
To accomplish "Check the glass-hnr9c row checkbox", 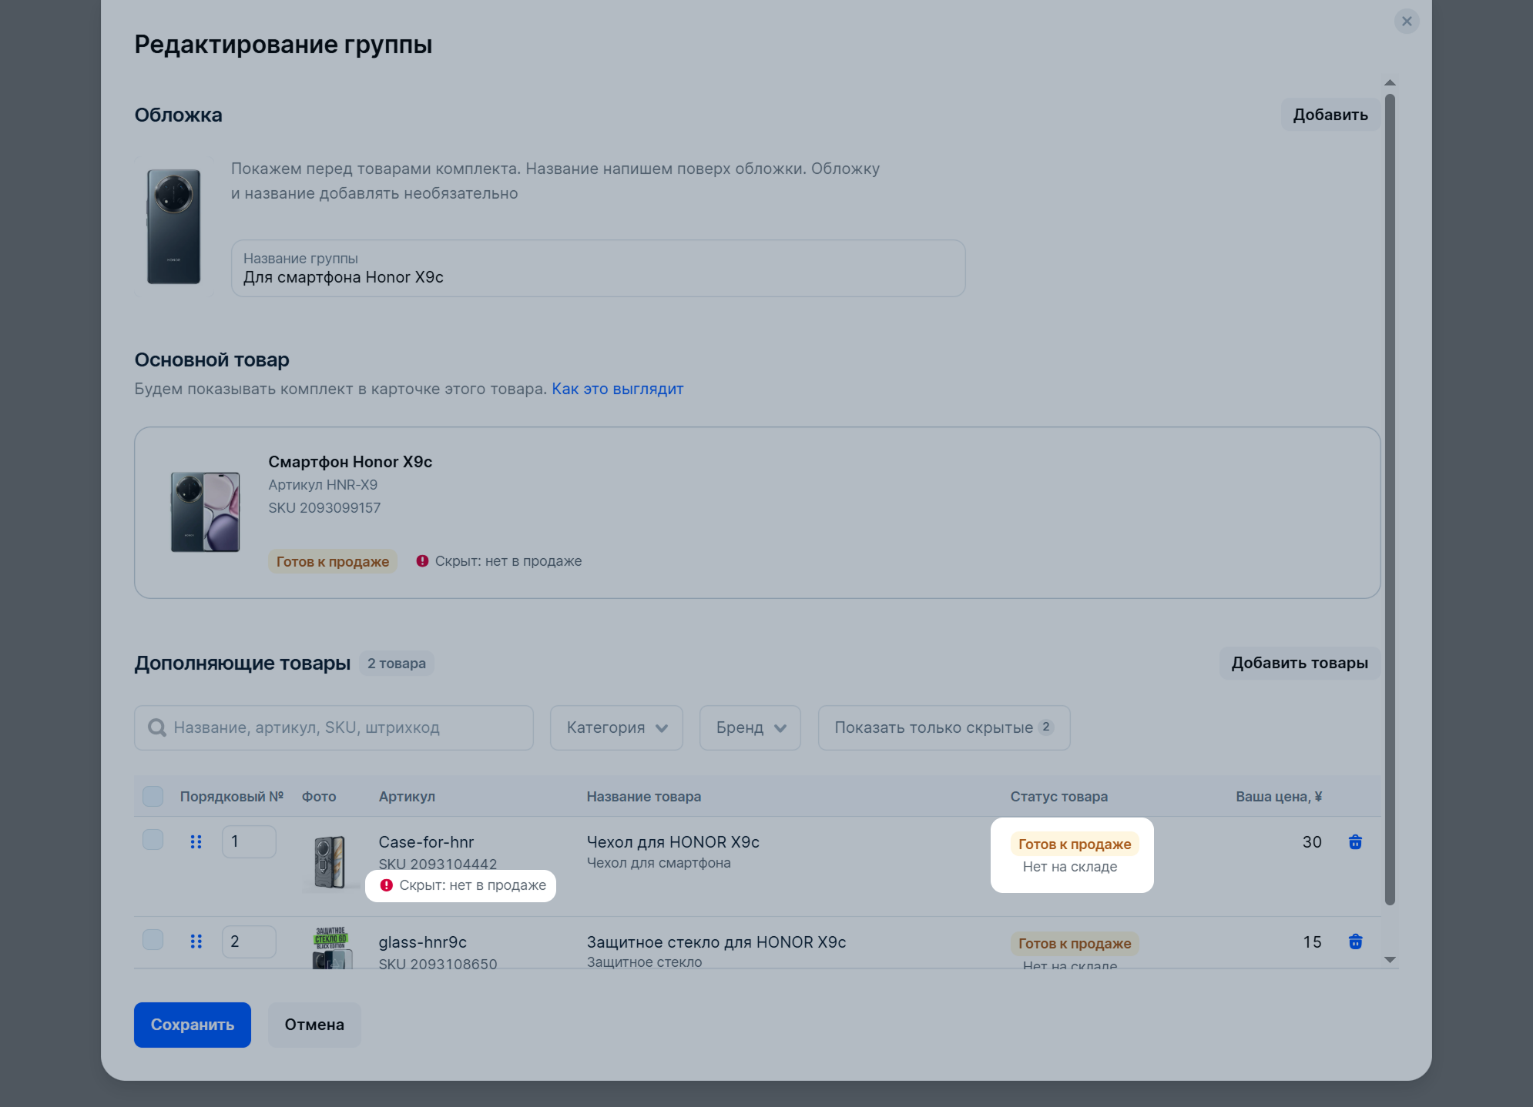I will coord(153,939).
